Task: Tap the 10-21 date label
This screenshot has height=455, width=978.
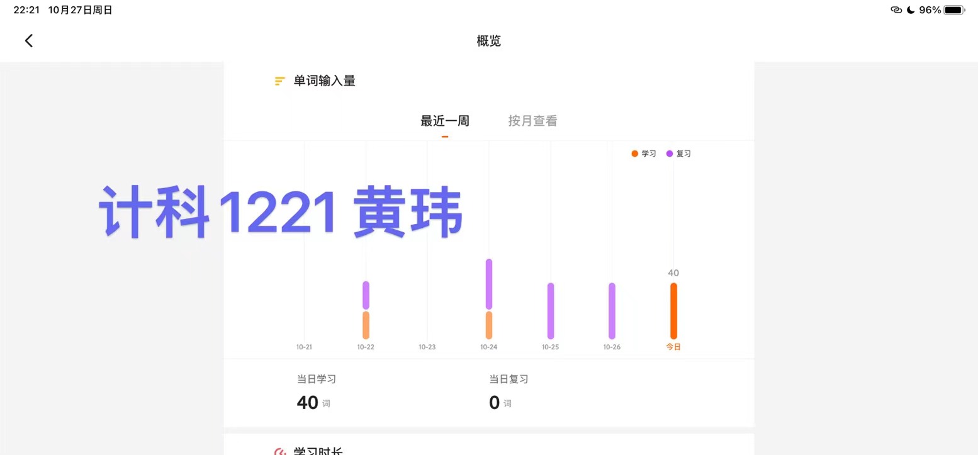Action: pos(304,347)
